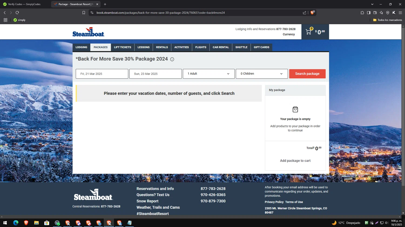Screen dimensions: 405x227
Task: Open the Privacy Policy link
Action: click(274, 202)
